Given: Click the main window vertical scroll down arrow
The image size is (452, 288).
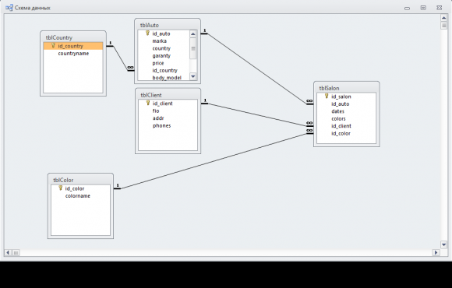Looking at the screenshot, I should tap(444, 244).
